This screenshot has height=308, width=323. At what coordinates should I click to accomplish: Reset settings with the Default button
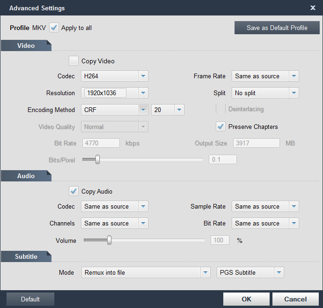[30, 299]
